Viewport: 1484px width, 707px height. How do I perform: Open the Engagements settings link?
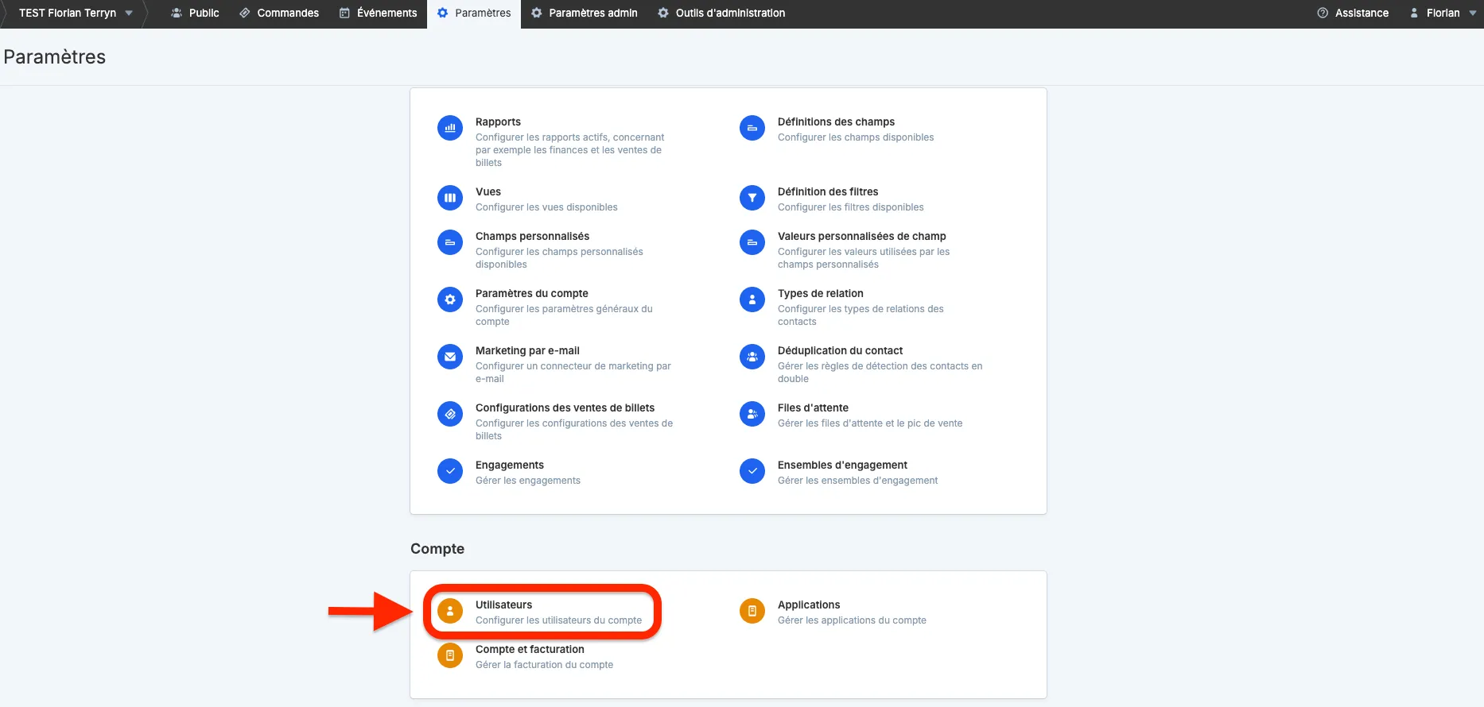coord(510,465)
